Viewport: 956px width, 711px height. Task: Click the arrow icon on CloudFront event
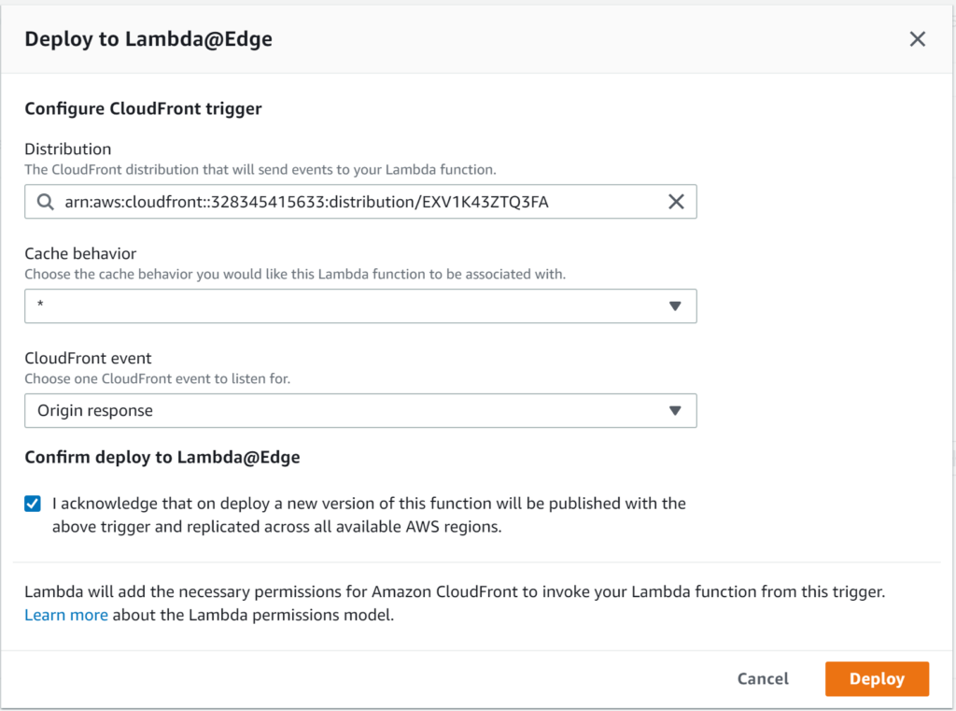676,411
